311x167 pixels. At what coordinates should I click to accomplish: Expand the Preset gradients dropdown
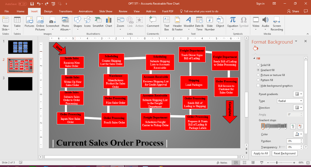298,94
